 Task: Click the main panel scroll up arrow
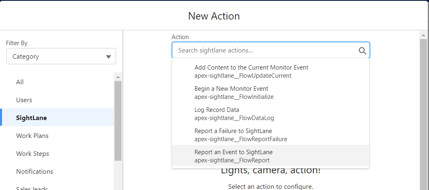pyautogui.click(x=423, y=35)
